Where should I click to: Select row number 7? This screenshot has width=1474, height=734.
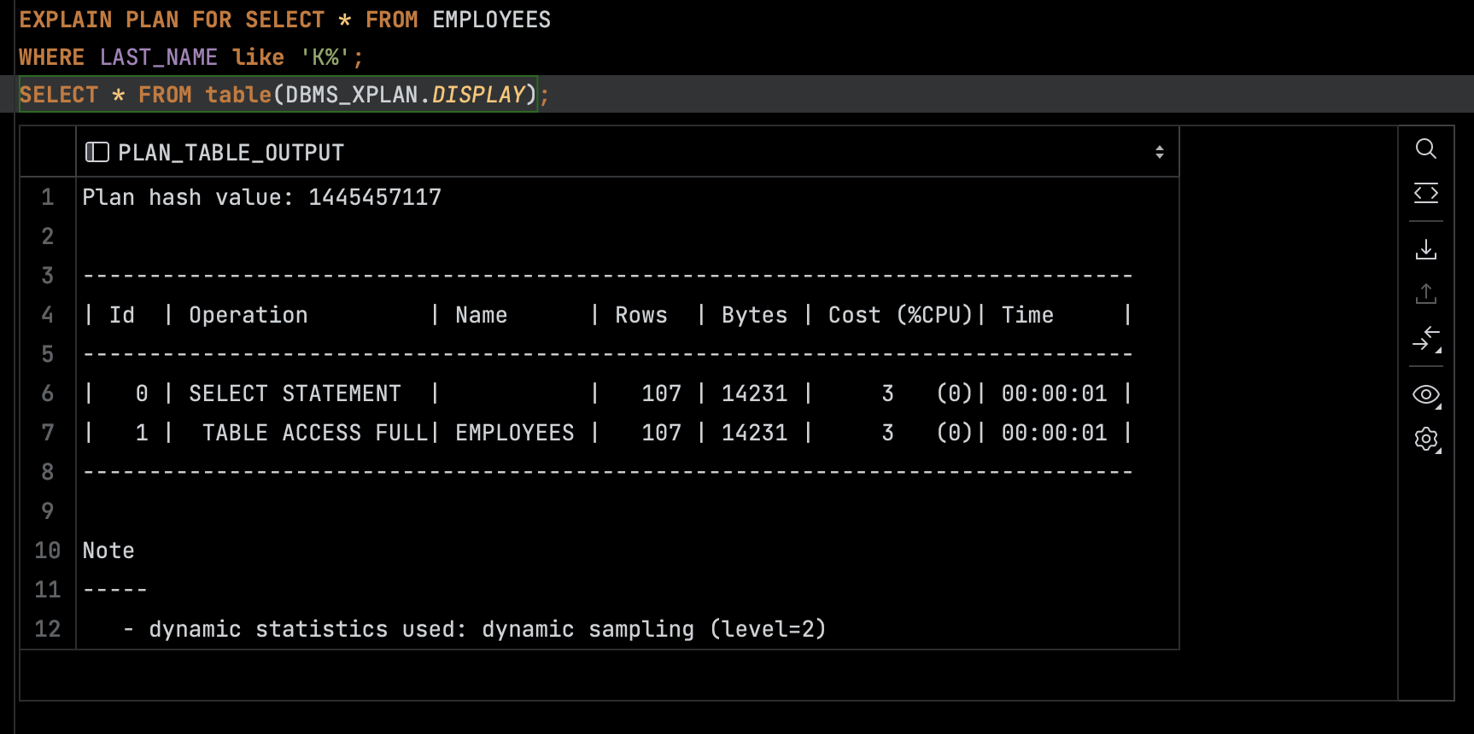click(x=48, y=433)
